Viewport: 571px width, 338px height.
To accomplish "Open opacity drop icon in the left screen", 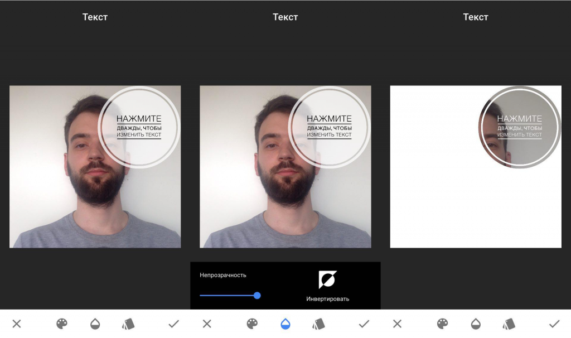I will [x=95, y=323].
